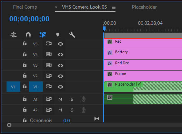Solo audio track A2
The height and width of the screenshot is (134, 182).
[x=72, y=110]
